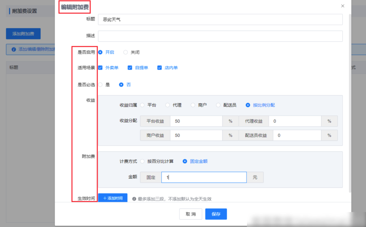Screen dimensions: 366x227
Task: Click the 取消 button to cancel
Action: click(x=191, y=214)
